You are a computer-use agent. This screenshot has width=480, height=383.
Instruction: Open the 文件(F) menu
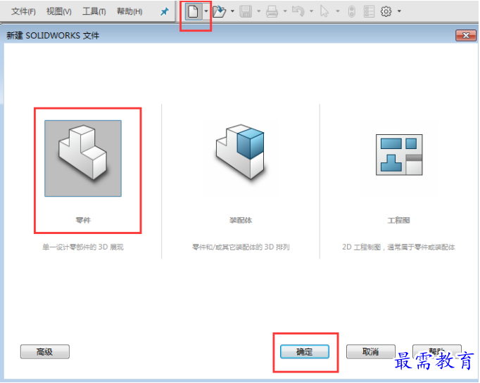pyautogui.click(x=23, y=12)
